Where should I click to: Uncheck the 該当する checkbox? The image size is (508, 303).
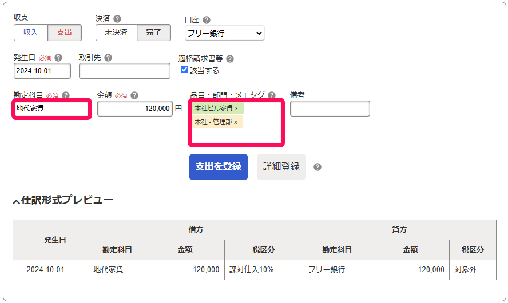[184, 70]
